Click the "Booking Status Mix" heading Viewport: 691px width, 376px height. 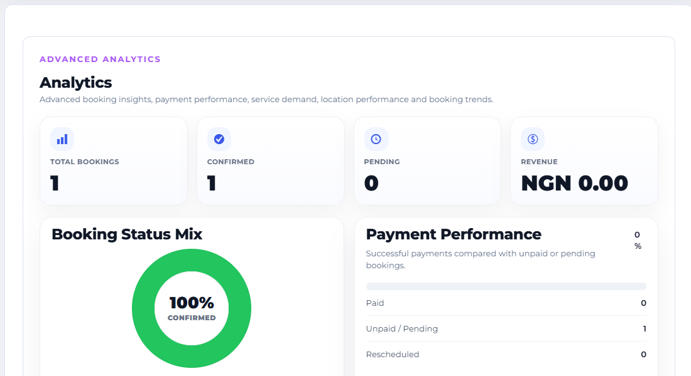(x=127, y=234)
